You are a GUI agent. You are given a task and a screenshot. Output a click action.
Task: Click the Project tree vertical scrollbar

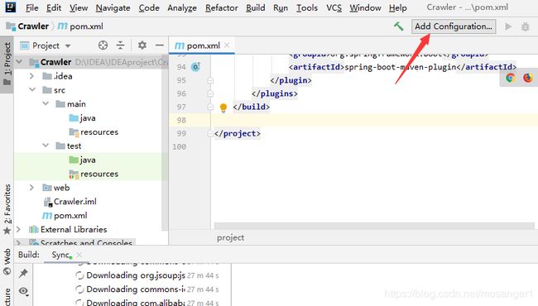165,144
